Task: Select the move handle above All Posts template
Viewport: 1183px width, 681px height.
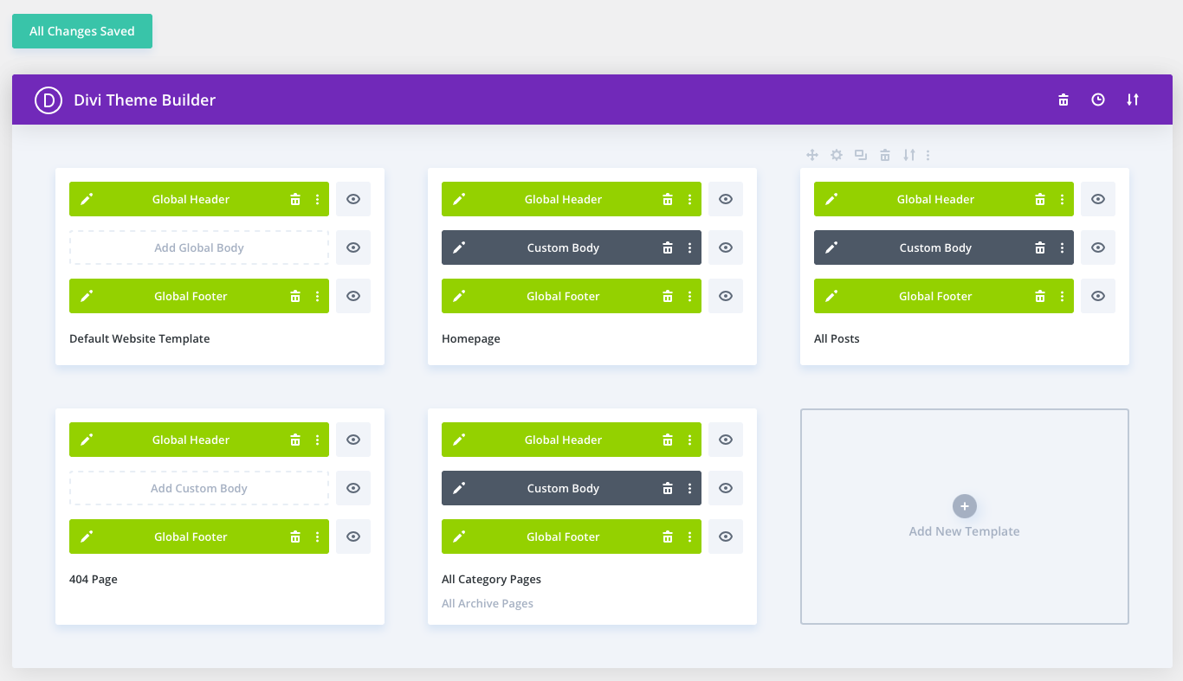Action: [x=812, y=155]
